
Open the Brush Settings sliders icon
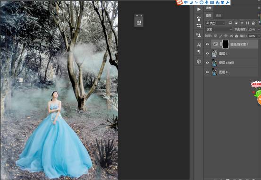click(199, 26)
